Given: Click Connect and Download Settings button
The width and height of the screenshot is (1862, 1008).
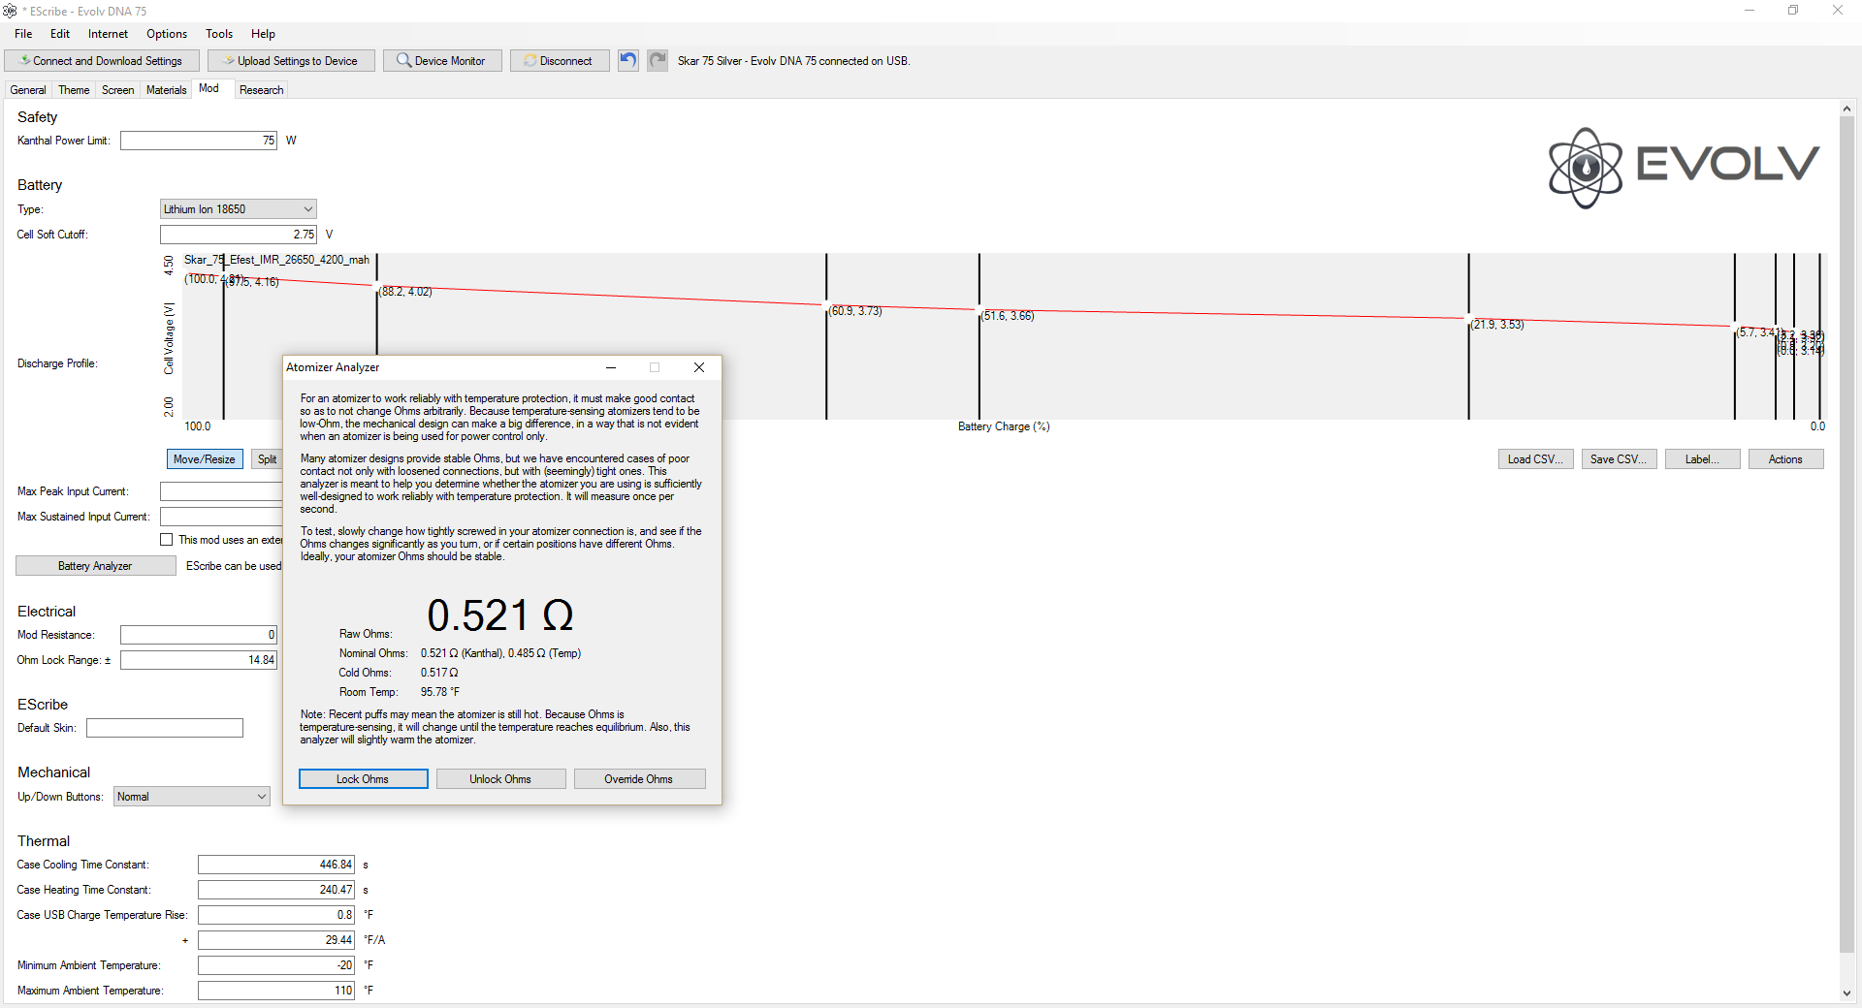Looking at the screenshot, I should pyautogui.click(x=102, y=60).
